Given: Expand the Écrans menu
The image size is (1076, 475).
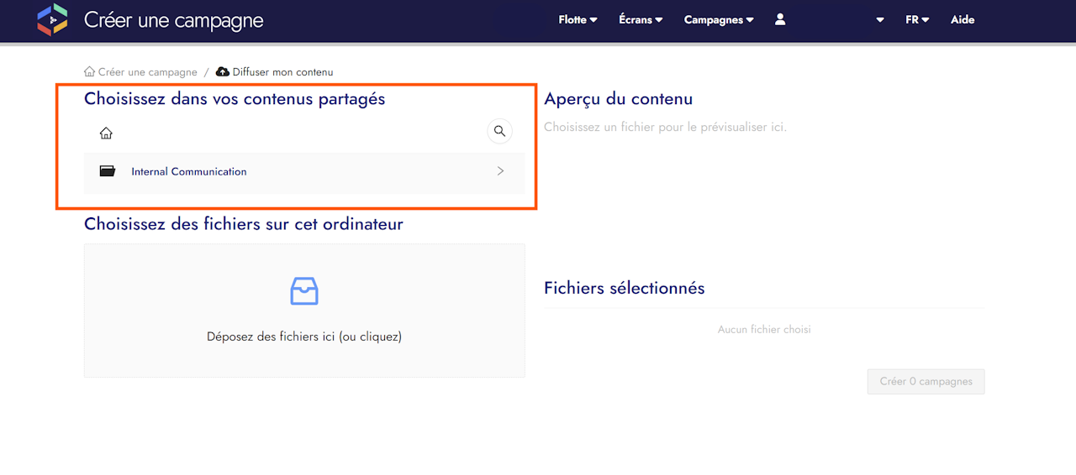Looking at the screenshot, I should point(641,20).
